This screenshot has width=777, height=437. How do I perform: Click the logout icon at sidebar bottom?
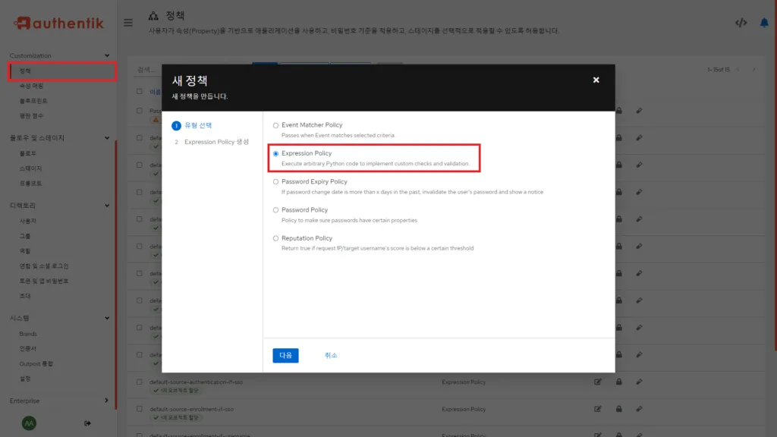point(87,423)
